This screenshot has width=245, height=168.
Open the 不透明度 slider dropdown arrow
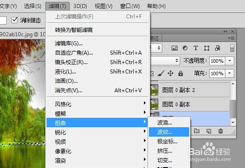[x=229, y=61]
